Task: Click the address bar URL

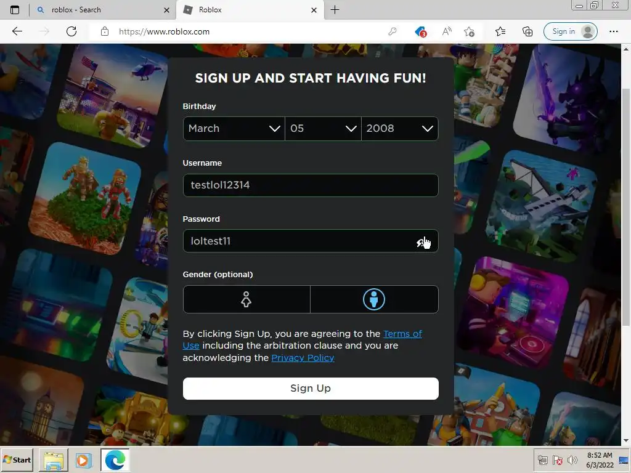Action: (x=164, y=31)
